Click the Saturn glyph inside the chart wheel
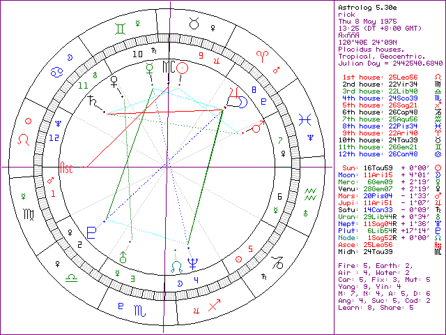Viewport: 446px width, 335px height. (x=92, y=102)
